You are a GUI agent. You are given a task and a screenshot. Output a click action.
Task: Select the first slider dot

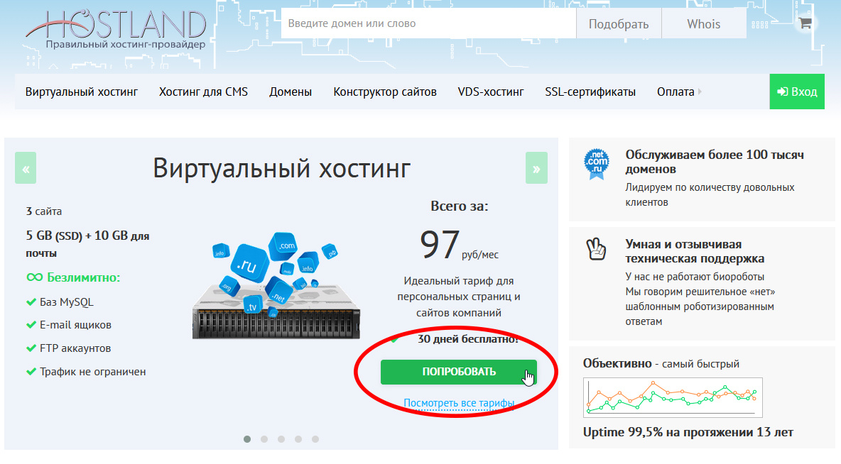point(247,439)
